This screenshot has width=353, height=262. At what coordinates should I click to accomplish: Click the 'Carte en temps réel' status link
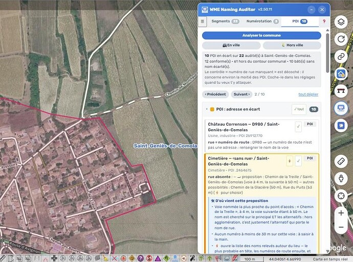[330, 259]
